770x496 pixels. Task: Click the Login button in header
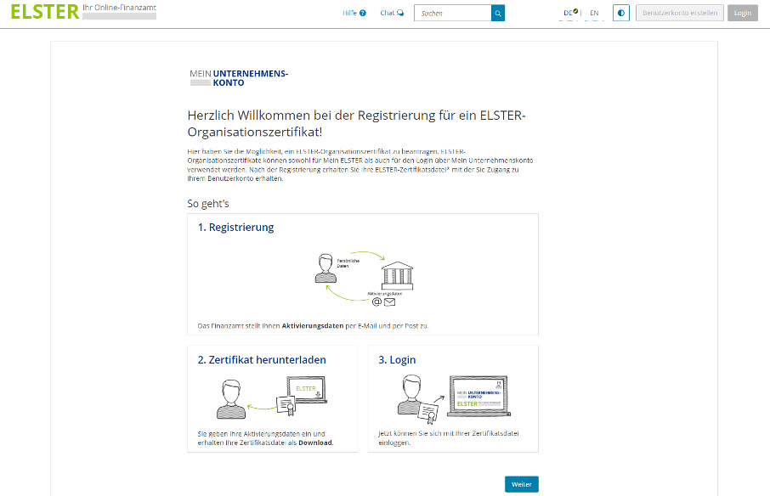[742, 14]
